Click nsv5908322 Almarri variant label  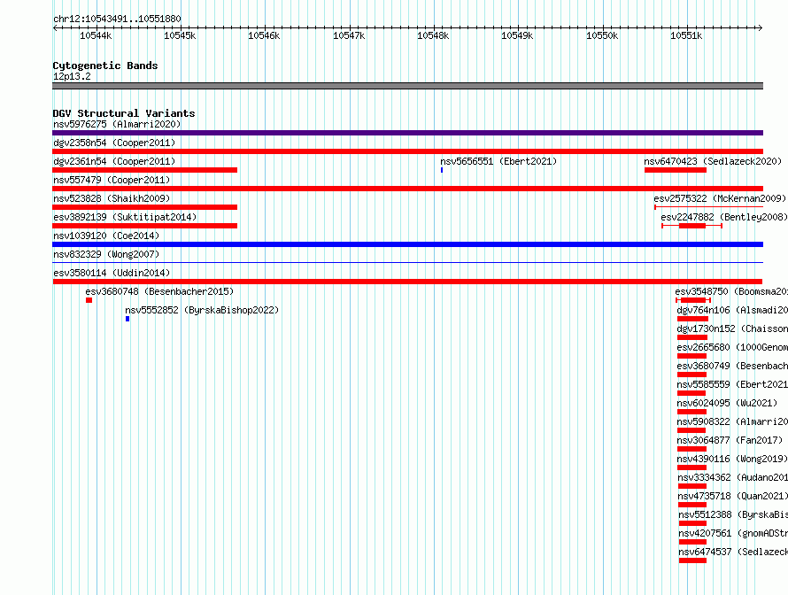coord(732,421)
